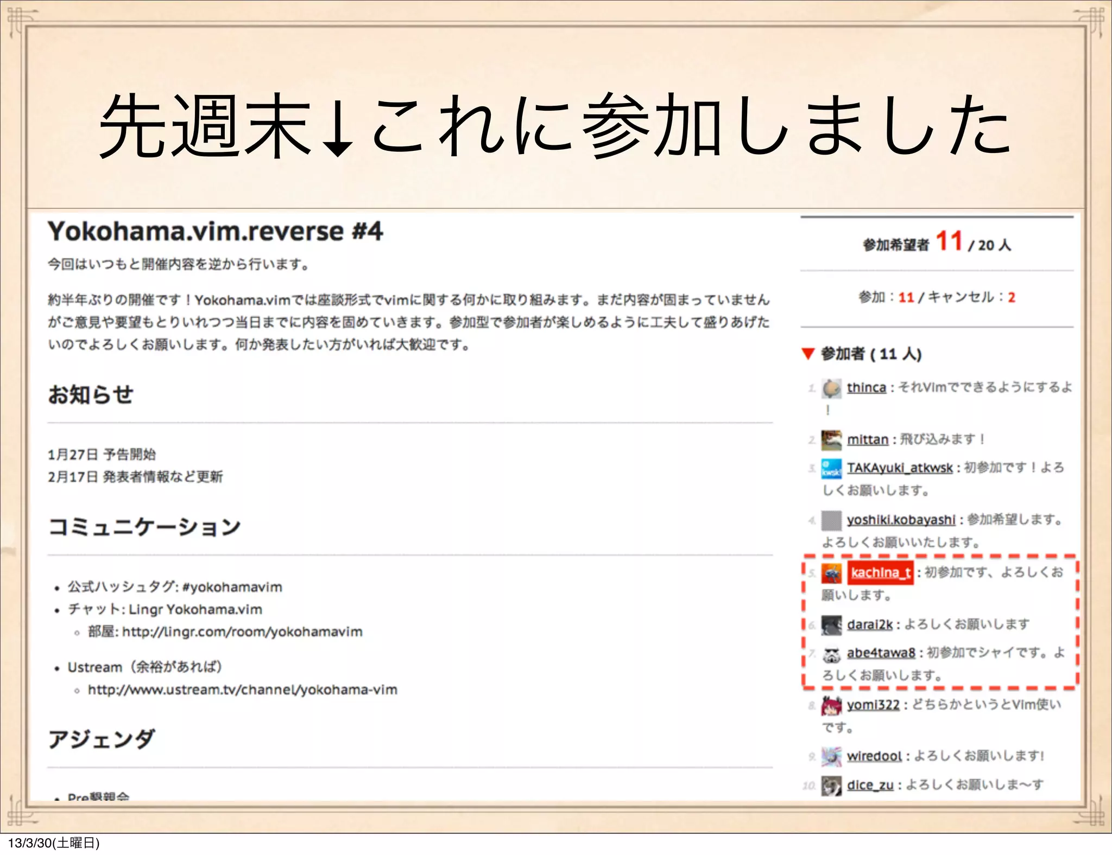This screenshot has width=1112, height=855.
Task: Click wiredool's avatar icon
Action: tap(831, 756)
